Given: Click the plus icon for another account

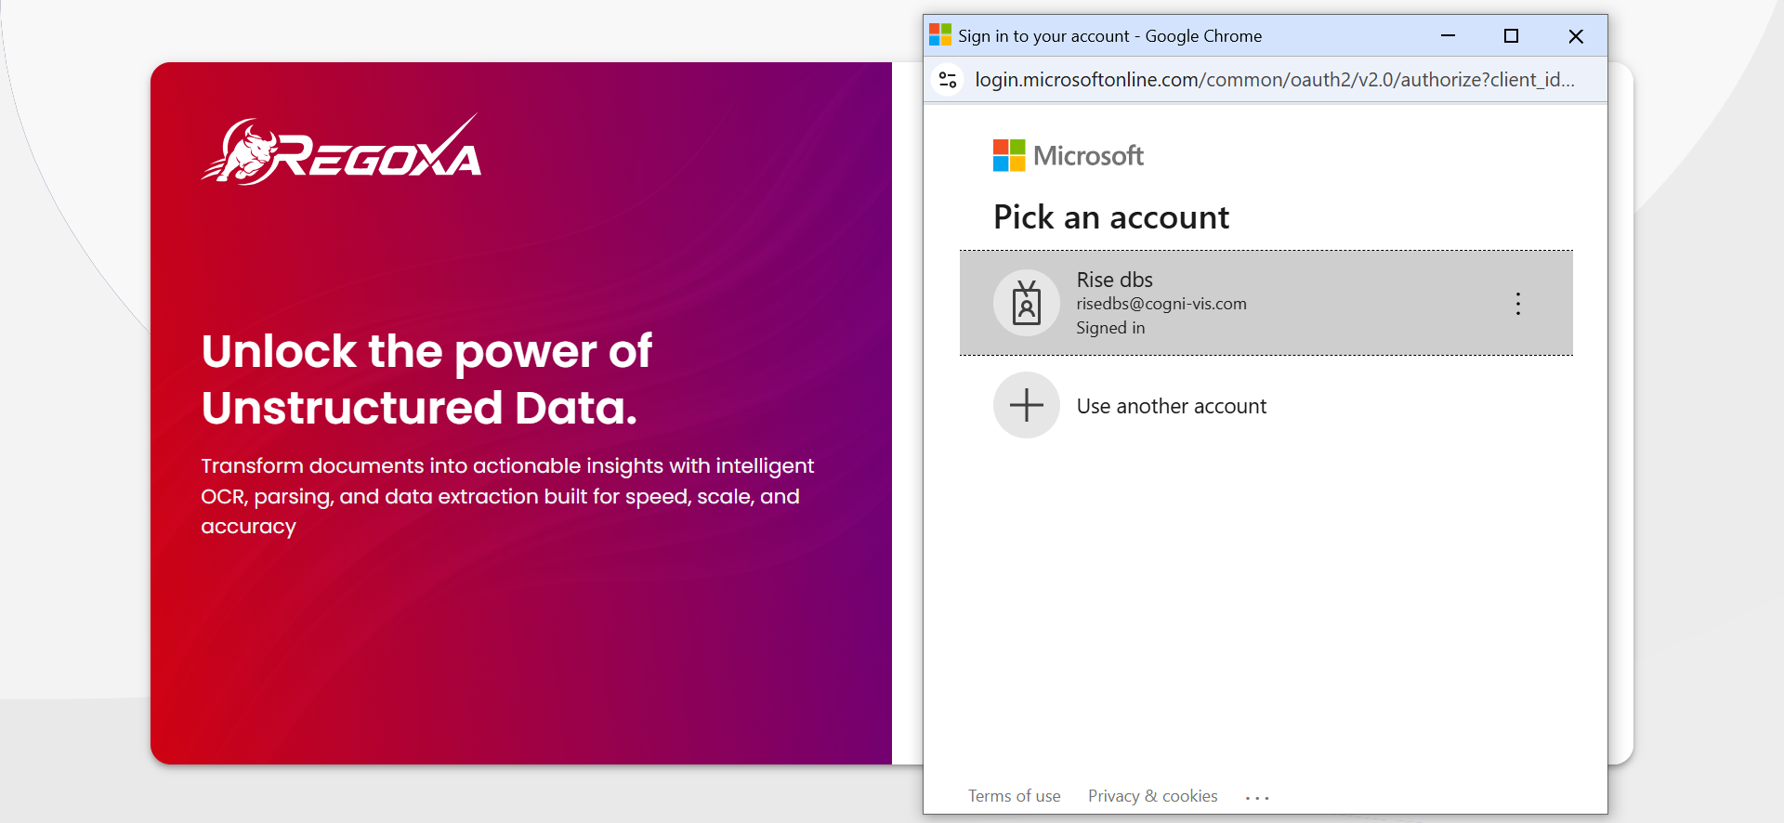Looking at the screenshot, I should 1027,405.
